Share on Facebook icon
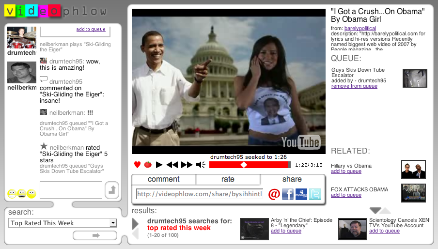Image resolution: width=438 pixels, height=249 pixels. [x=288, y=194]
